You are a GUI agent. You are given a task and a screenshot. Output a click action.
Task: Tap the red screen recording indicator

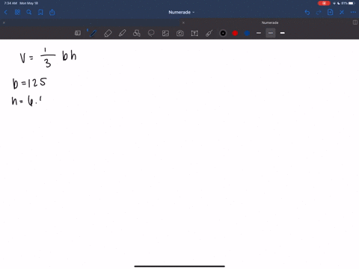324,3
